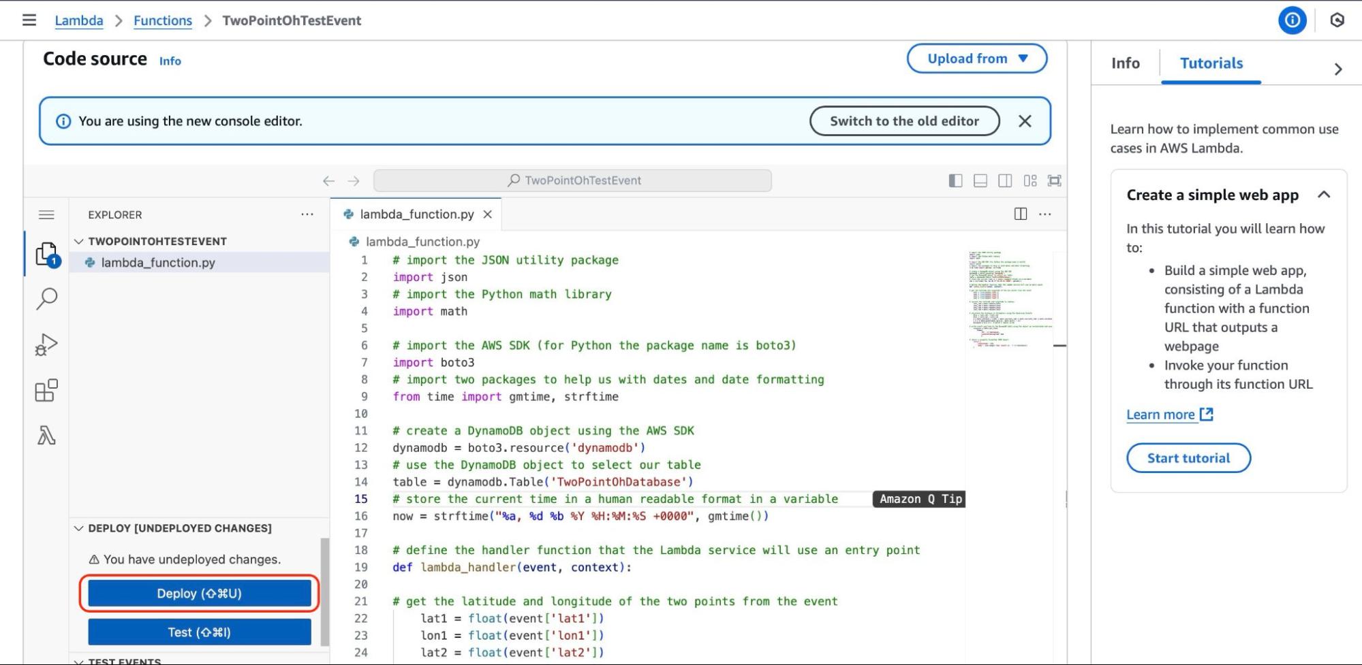The height and width of the screenshot is (665, 1362).
Task: Click line 19 def lambda_handler code
Action: pos(512,568)
